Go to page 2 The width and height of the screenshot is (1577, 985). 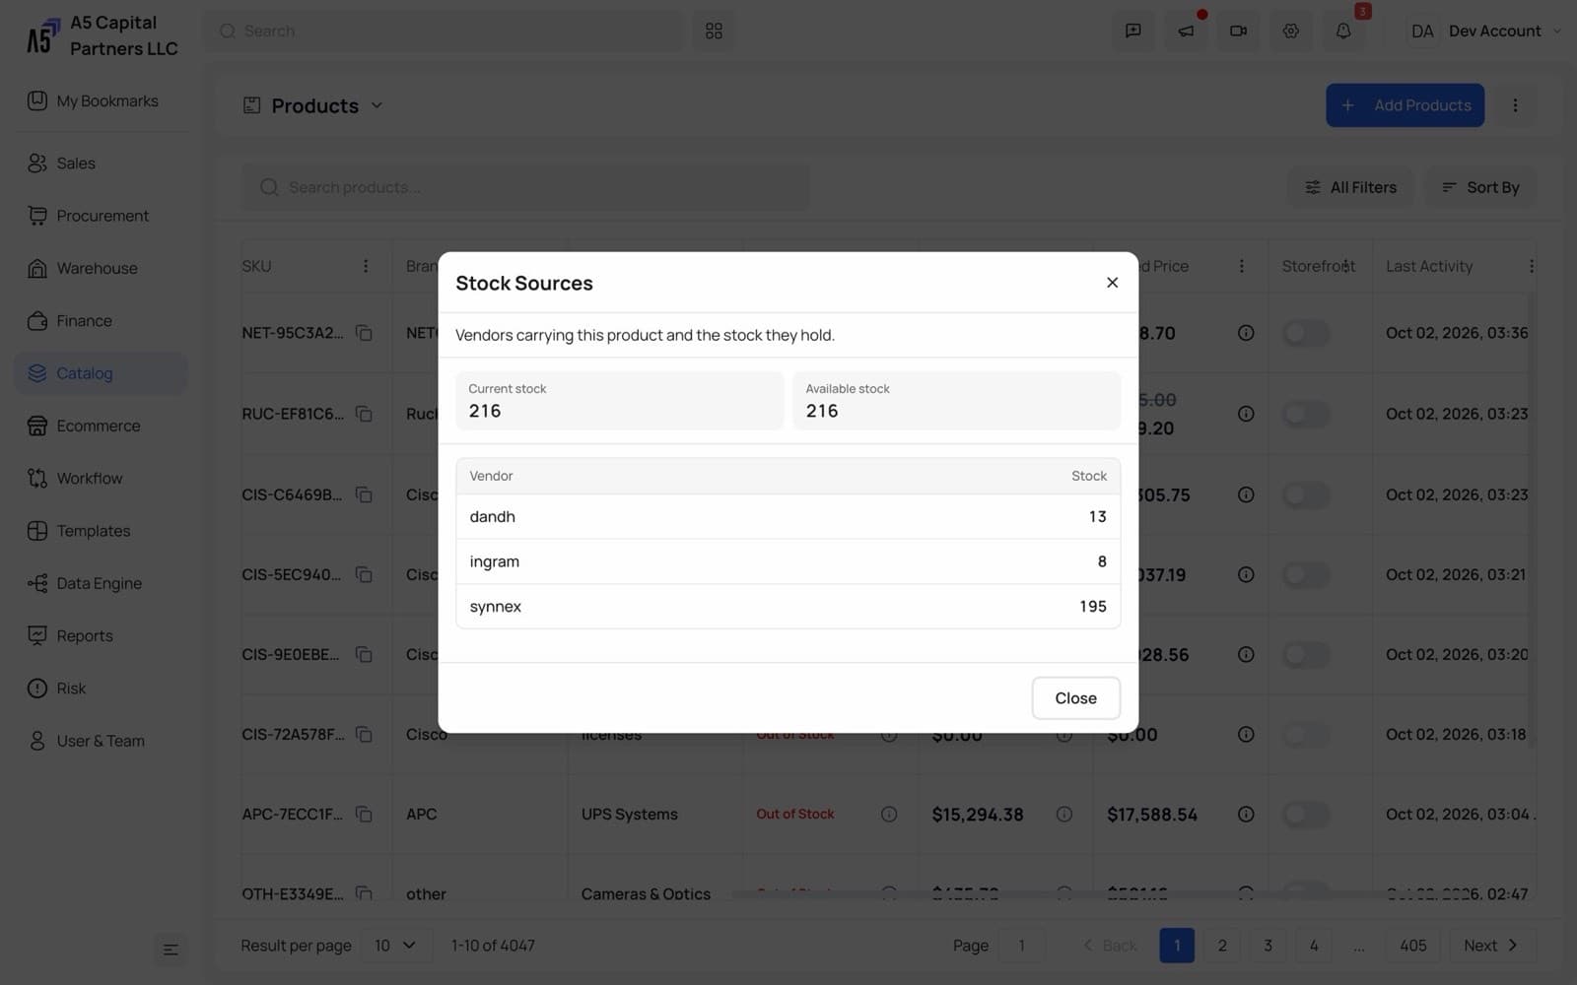click(x=1222, y=946)
